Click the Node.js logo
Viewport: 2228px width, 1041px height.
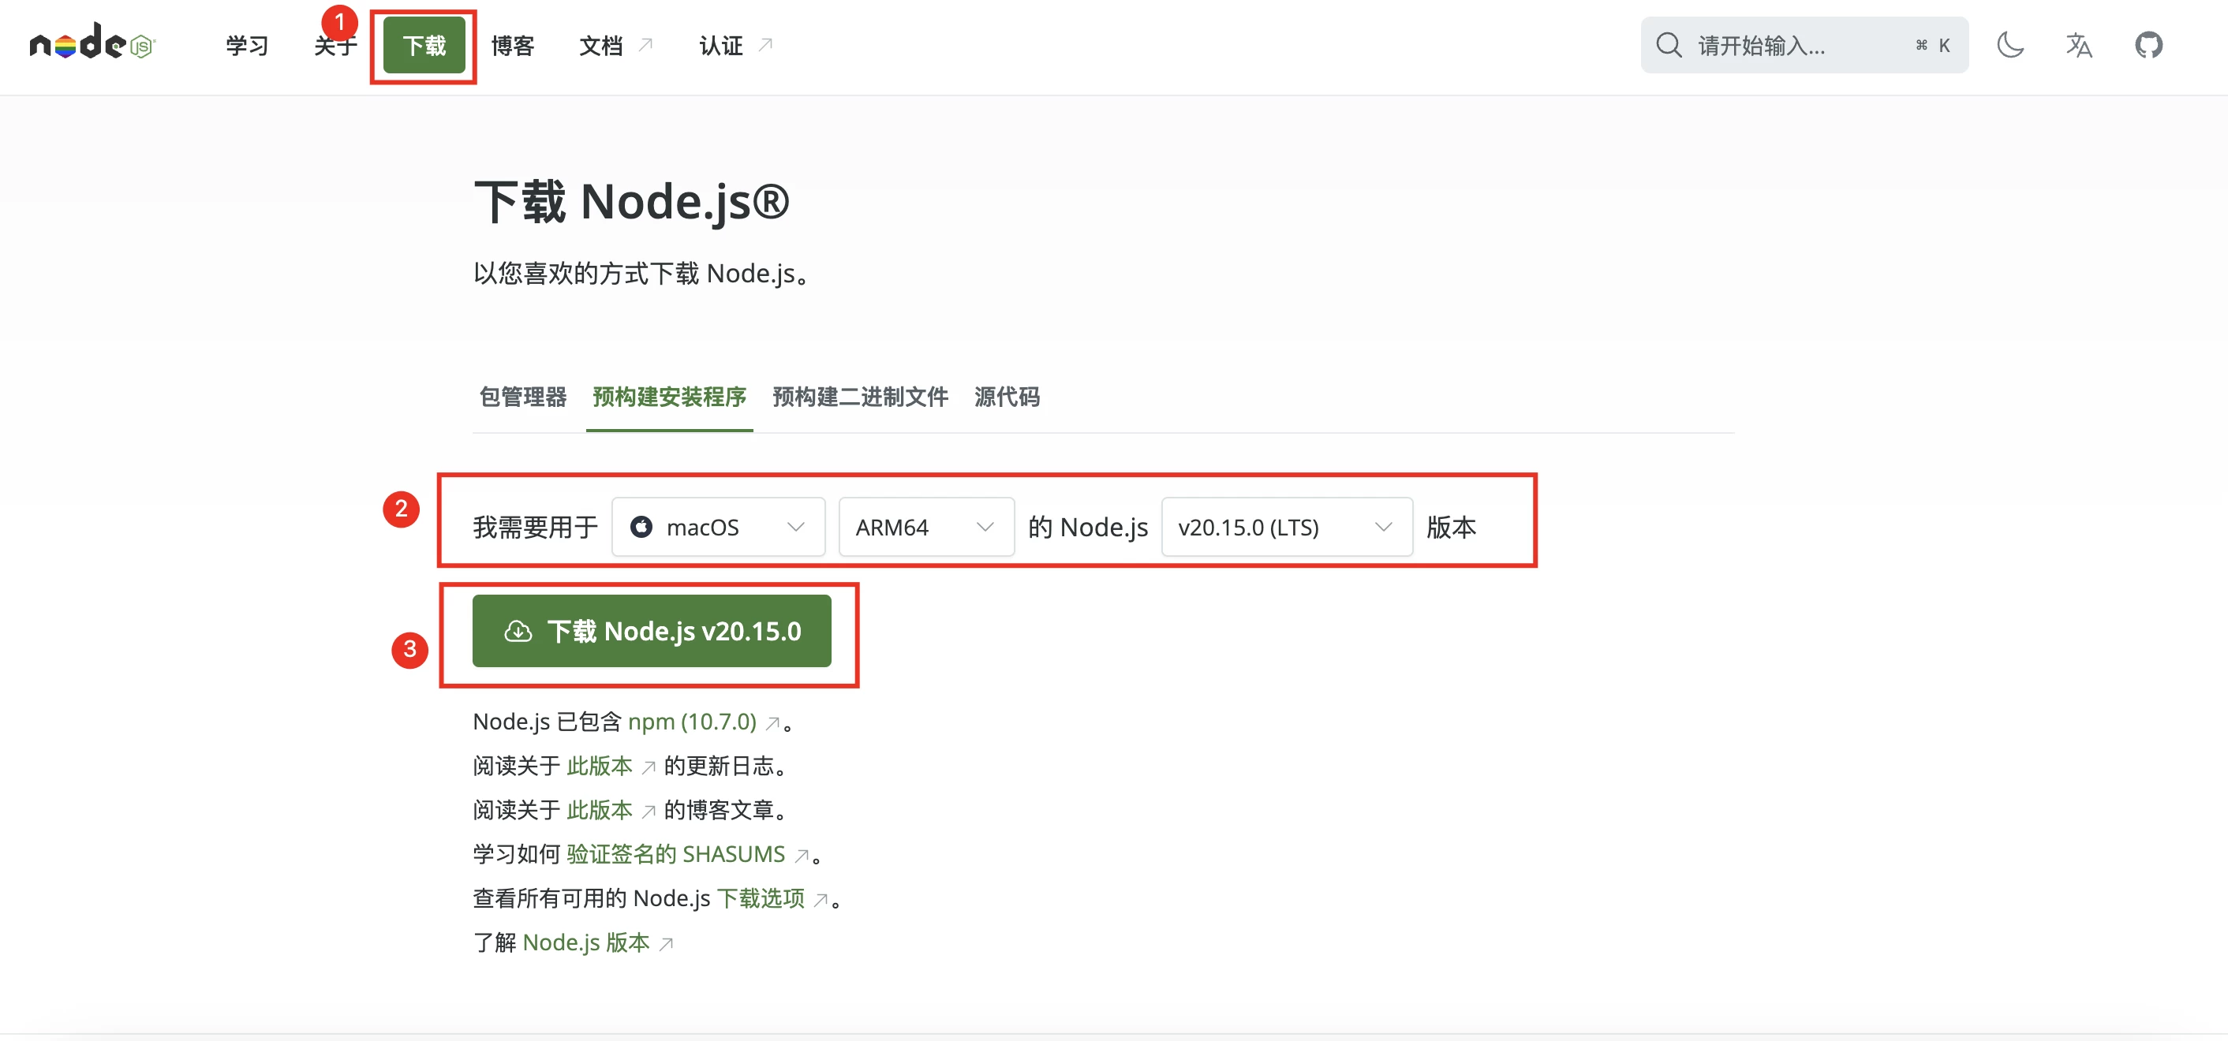coord(92,43)
